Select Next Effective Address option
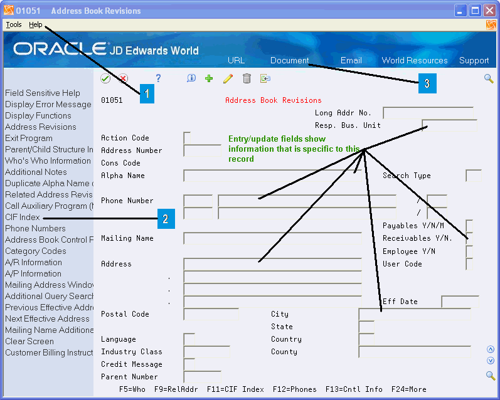This screenshot has width=500, height=400. pyautogui.click(x=47, y=318)
